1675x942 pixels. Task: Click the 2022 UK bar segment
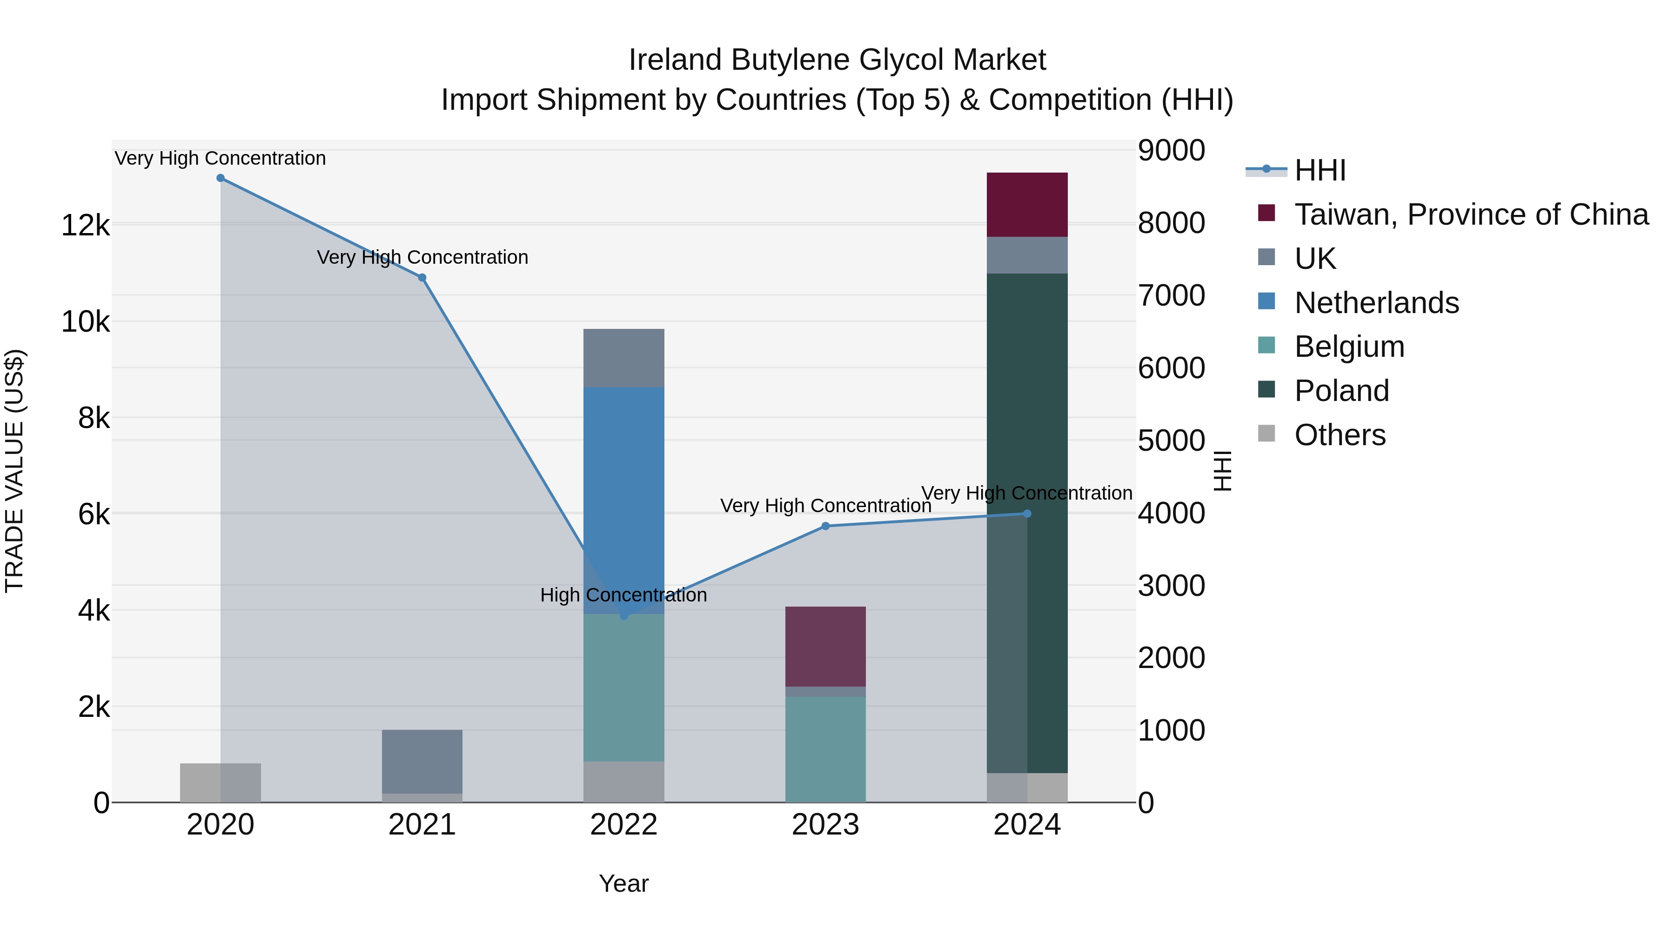[x=623, y=358]
